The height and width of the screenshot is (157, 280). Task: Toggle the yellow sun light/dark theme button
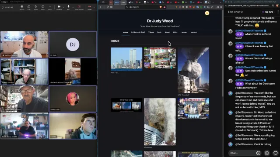pos(207,13)
